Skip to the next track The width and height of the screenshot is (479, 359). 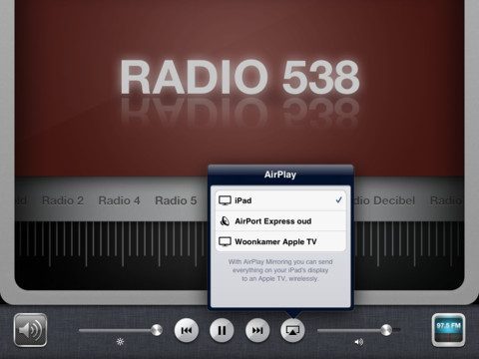pyautogui.click(x=257, y=330)
